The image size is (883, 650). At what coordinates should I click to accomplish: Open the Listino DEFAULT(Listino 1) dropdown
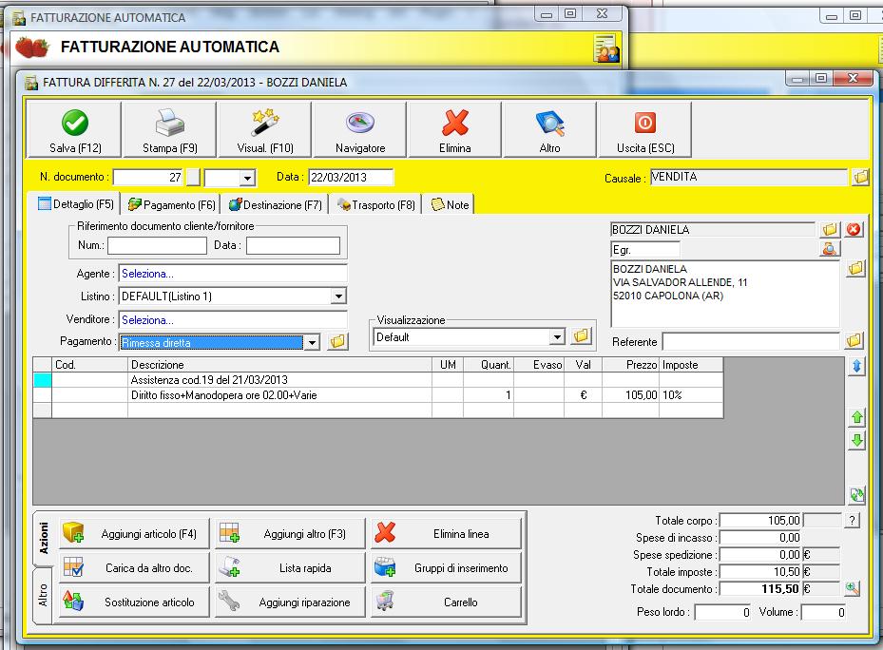337,296
